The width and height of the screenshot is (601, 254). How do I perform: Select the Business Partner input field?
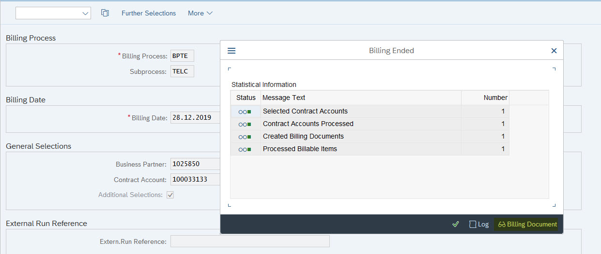click(195, 164)
